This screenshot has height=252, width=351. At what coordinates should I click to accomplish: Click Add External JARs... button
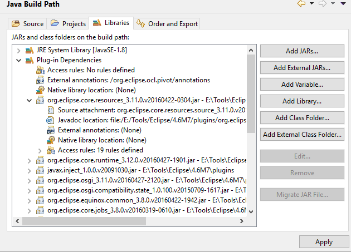[302, 68]
